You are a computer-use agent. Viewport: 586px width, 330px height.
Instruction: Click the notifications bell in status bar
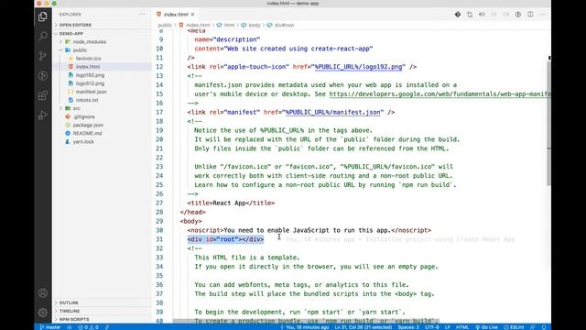click(x=544, y=327)
